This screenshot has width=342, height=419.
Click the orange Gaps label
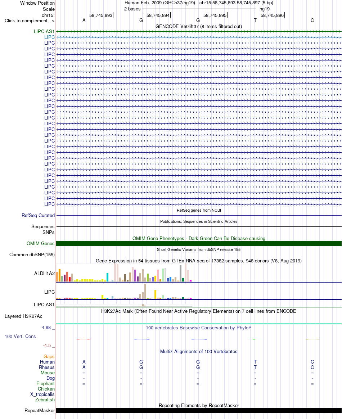click(49, 356)
